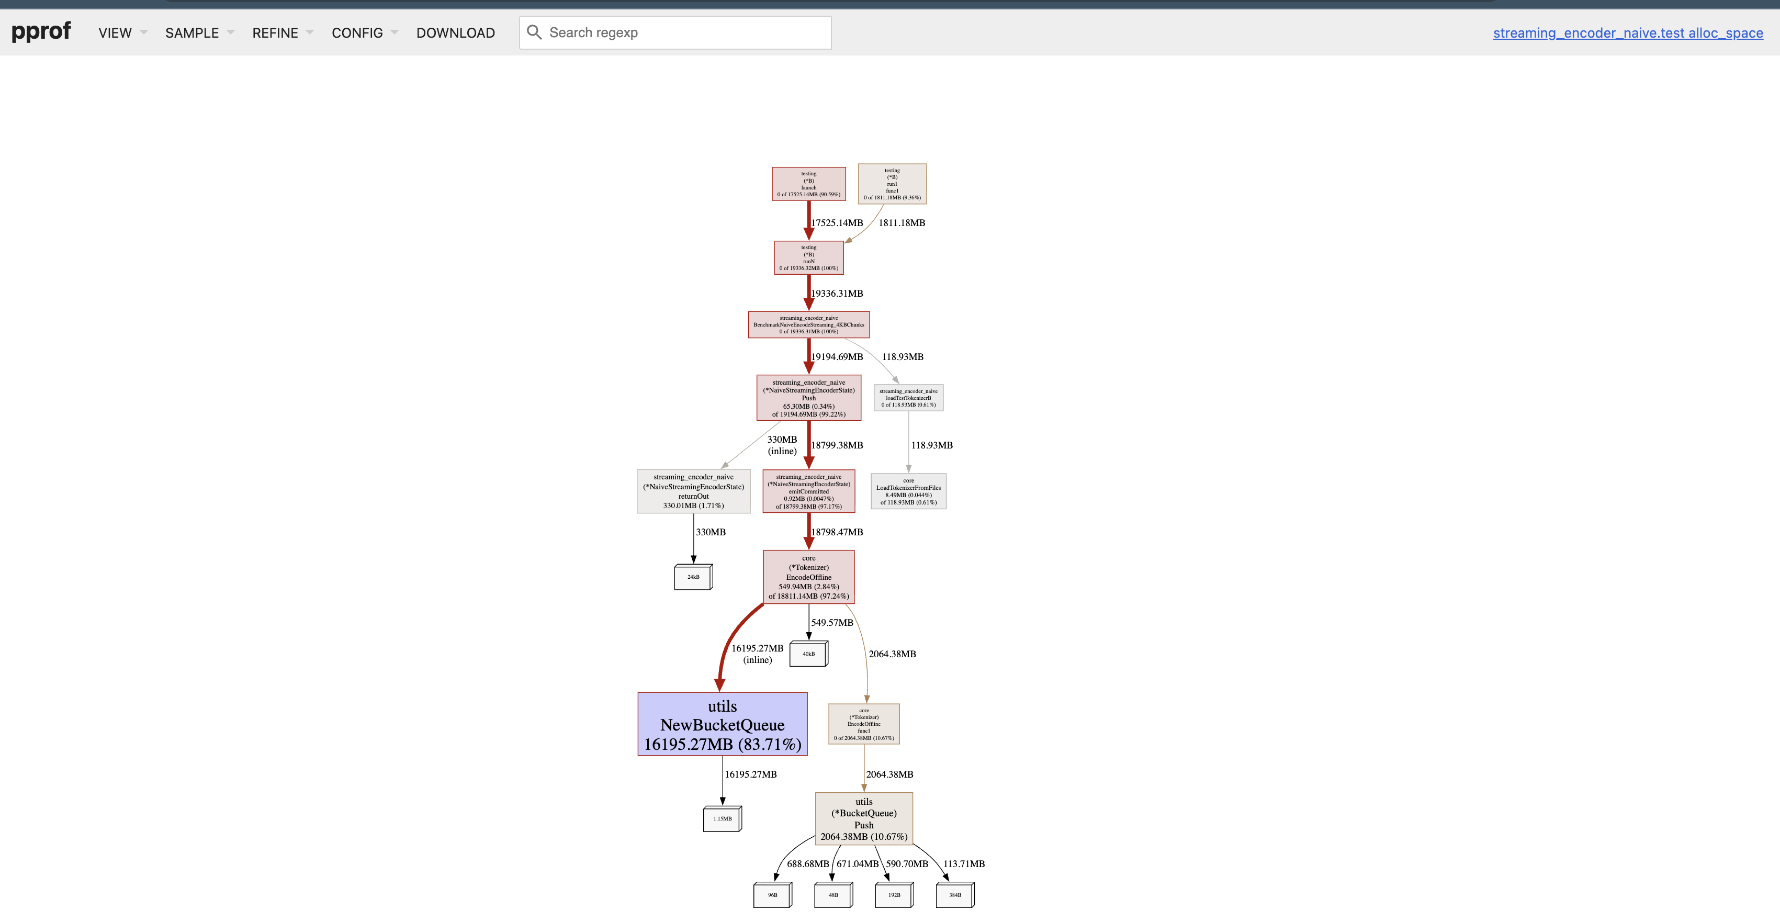The width and height of the screenshot is (1780, 921).
Task: Select the testing runN node
Action: click(809, 257)
